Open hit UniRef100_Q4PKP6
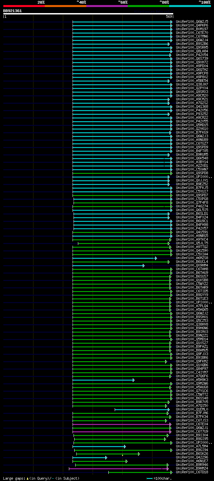Image resolution: width=214 pixels, height=481 pixels. [x=192, y=25]
